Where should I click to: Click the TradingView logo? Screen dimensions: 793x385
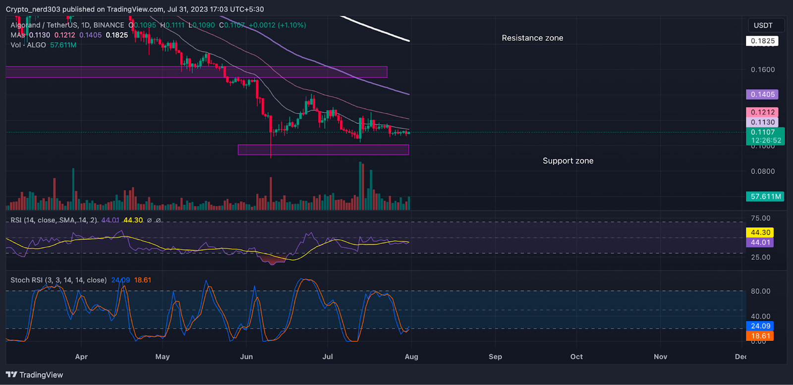coord(35,375)
